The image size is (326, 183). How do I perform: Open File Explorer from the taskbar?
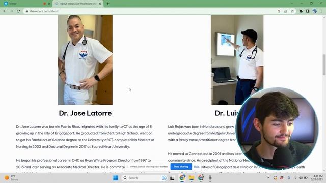click(192, 178)
